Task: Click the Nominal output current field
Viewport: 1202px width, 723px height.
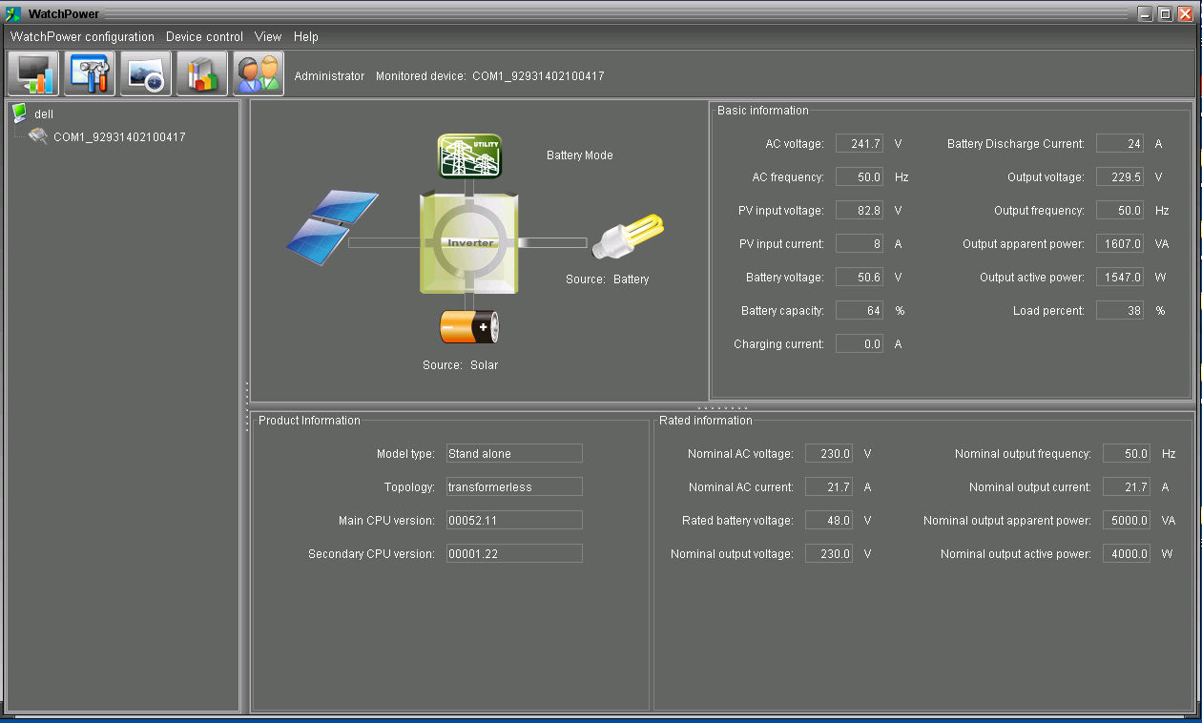Action: (x=1127, y=486)
